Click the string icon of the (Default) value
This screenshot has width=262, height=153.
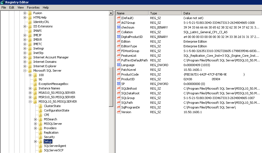[x=119, y=18]
